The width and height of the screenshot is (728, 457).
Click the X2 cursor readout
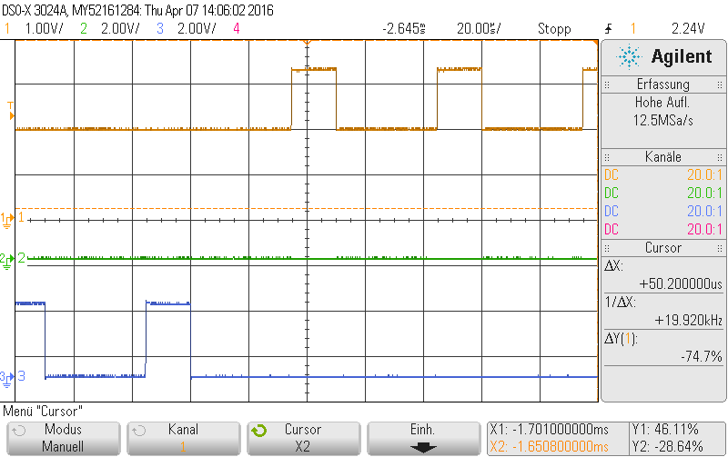point(549,447)
